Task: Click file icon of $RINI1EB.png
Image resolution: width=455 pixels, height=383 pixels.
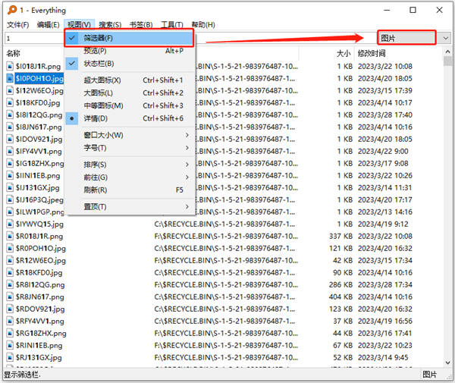Action: (x=10, y=346)
